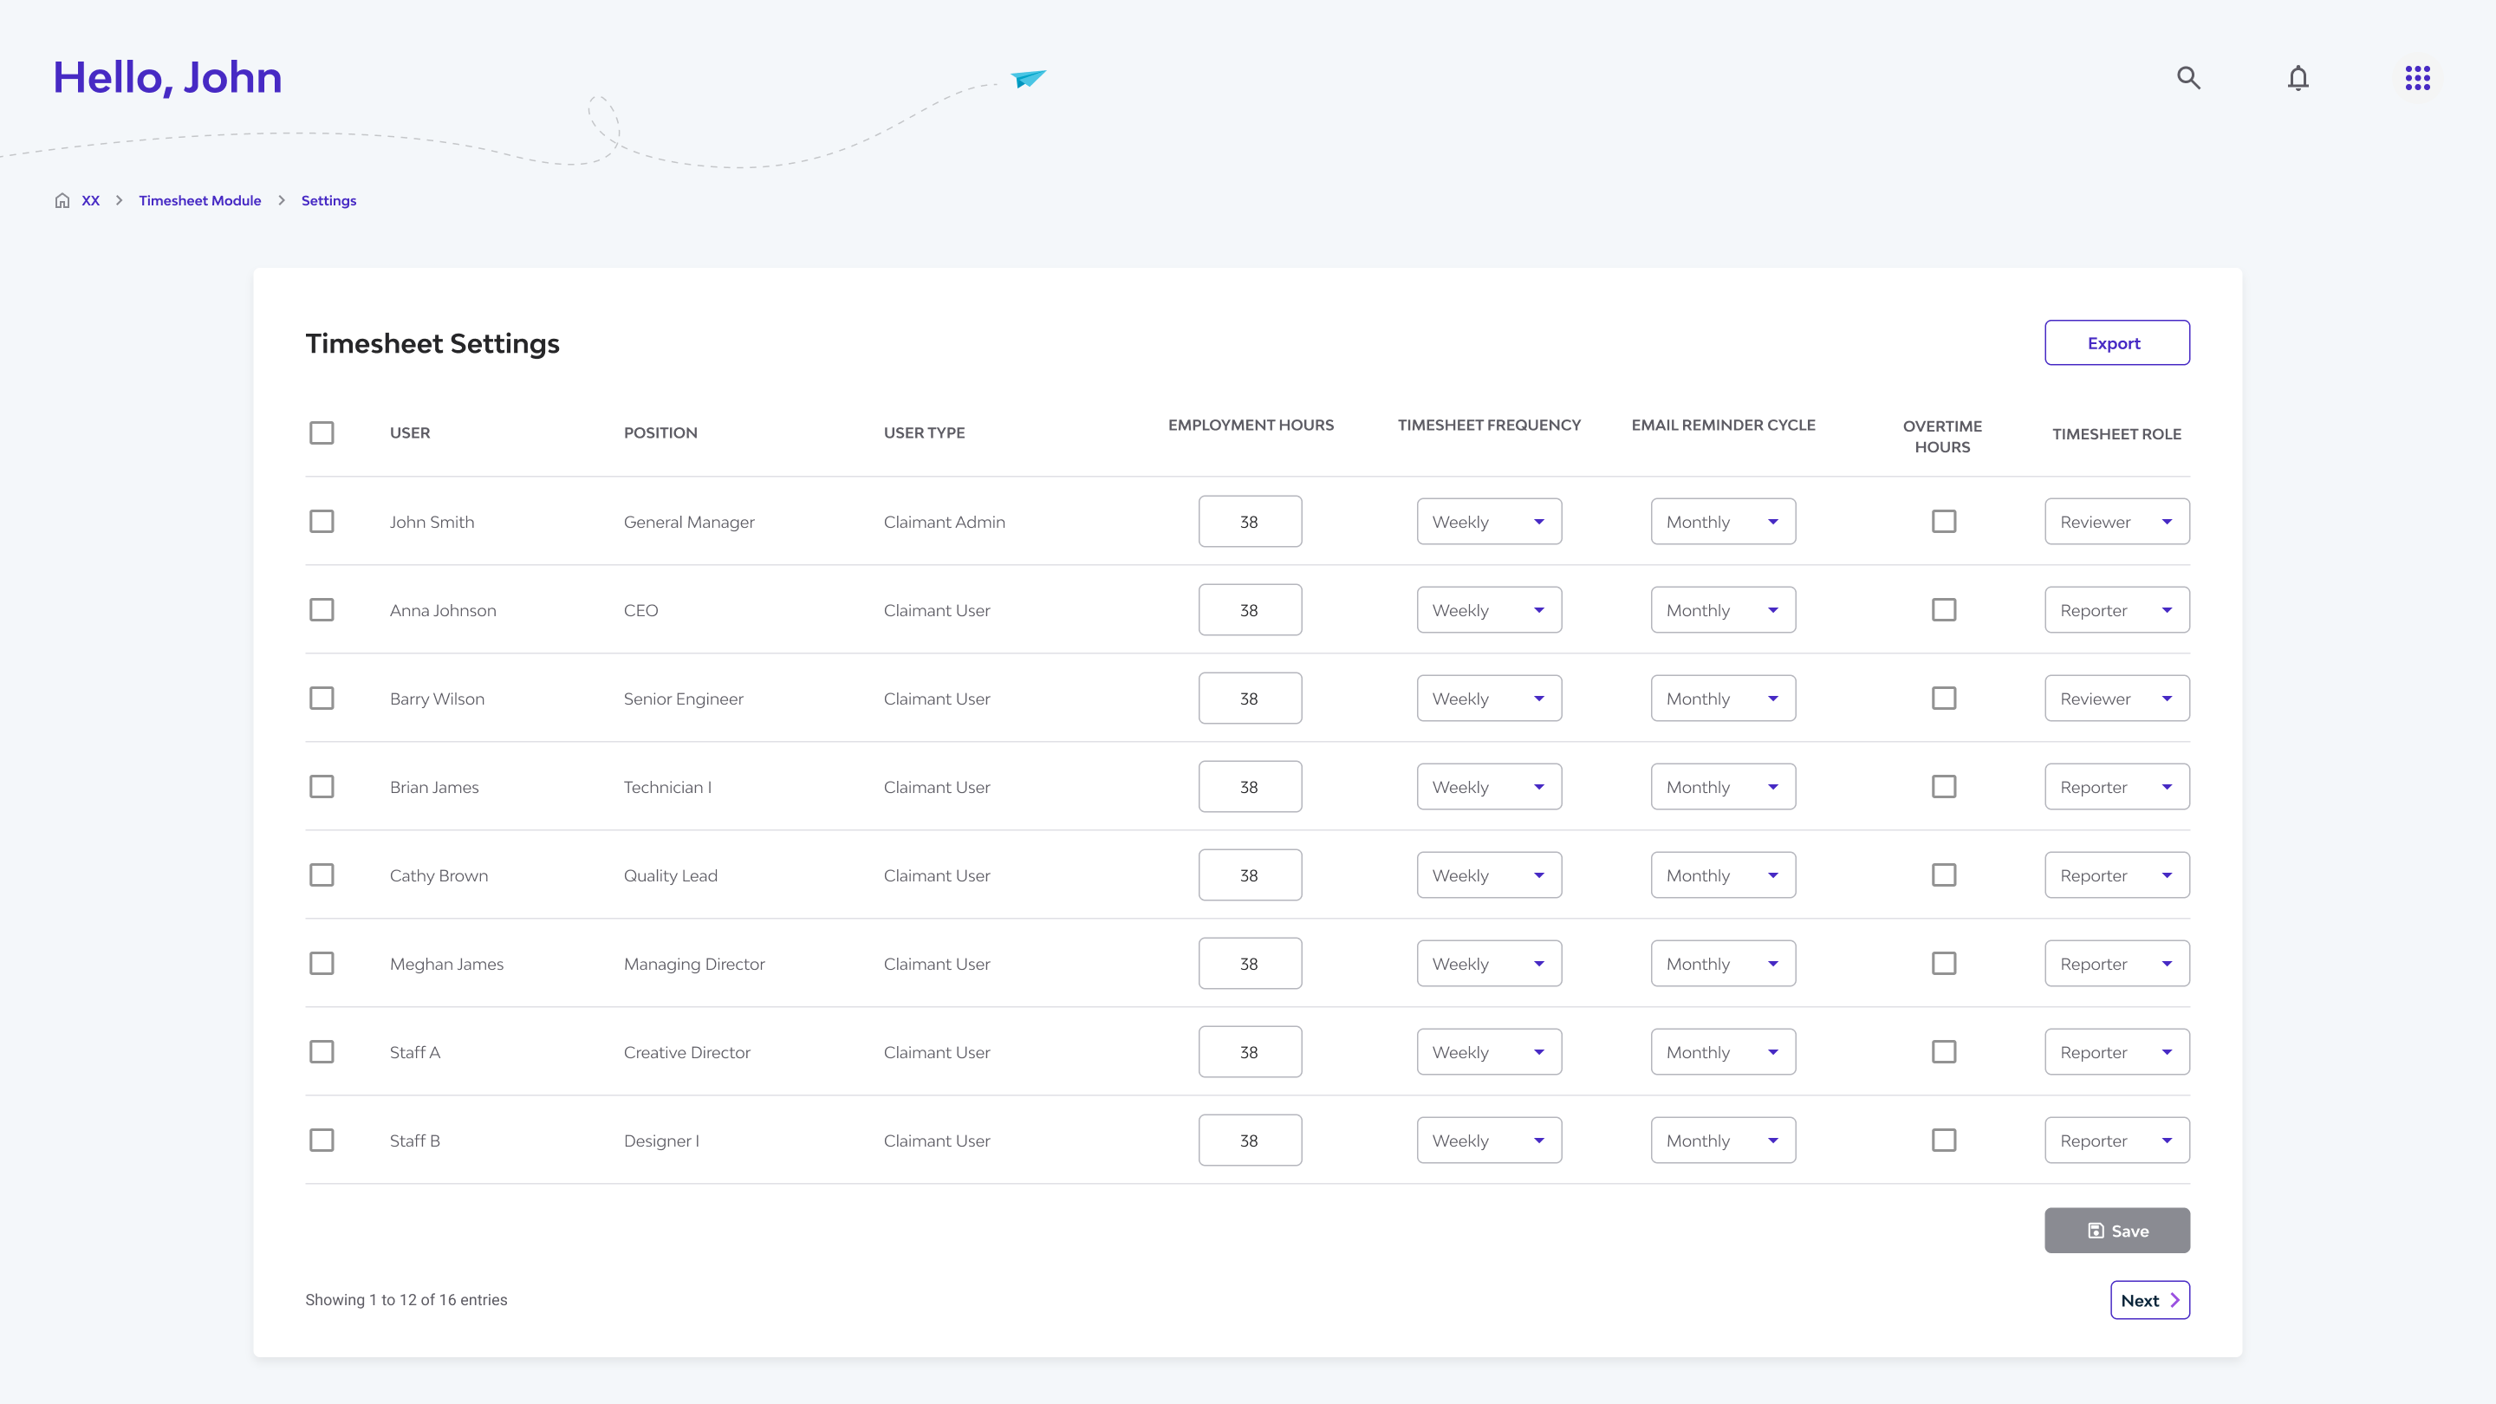Click the 'Senior Engineer' position cell
The width and height of the screenshot is (2496, 1404).
[683, 699]
